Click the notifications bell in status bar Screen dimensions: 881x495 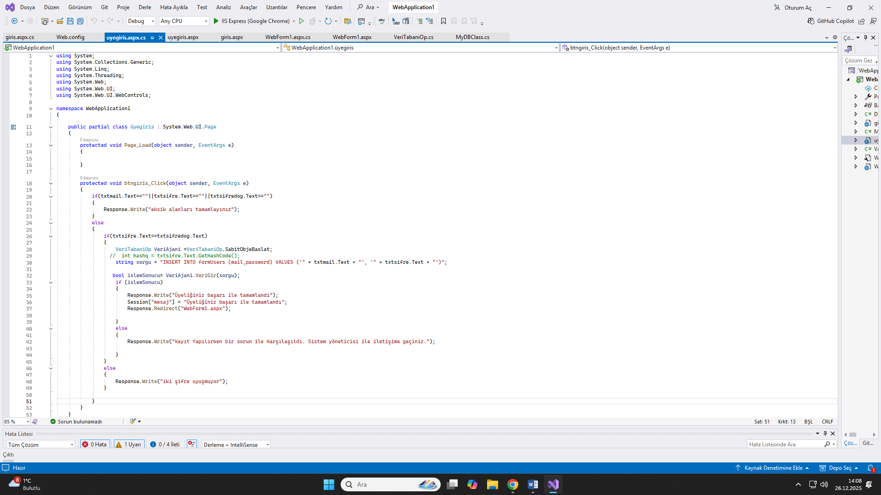coord(870,468)
